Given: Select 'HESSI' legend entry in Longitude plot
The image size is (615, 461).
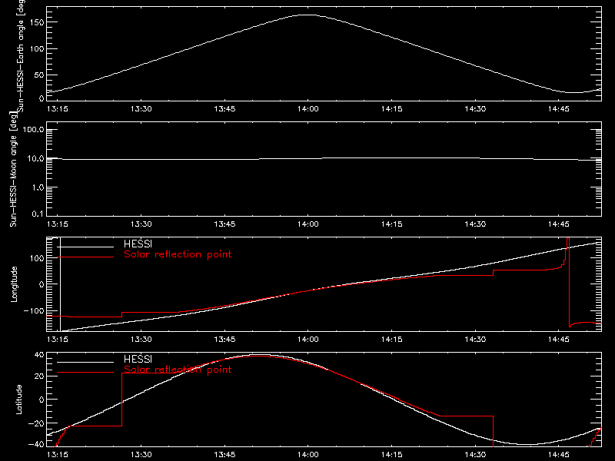Looking at the screenshot, I should [x=138, y=244].
